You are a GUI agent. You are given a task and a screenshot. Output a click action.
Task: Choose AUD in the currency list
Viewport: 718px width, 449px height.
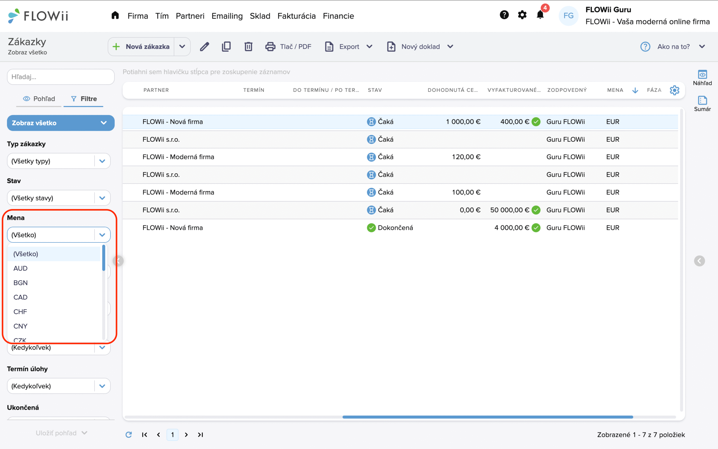(x=54, y=269)
